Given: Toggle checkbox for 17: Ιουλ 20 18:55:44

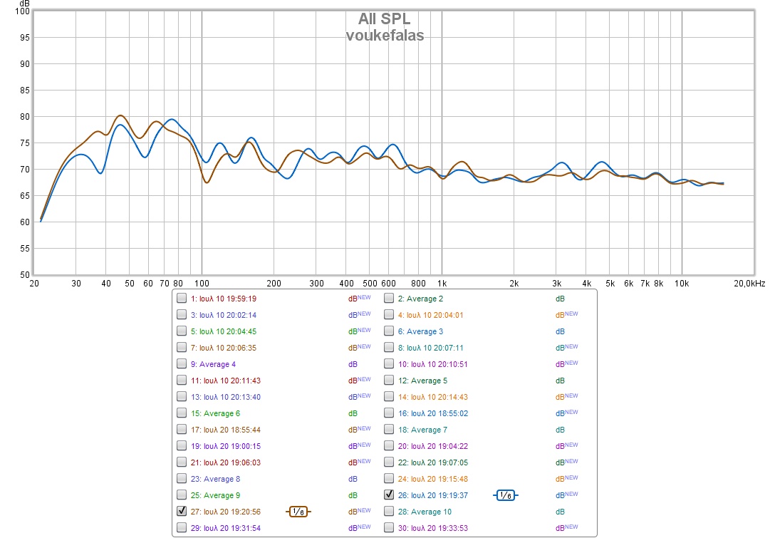Looking at the screenshot, I should pyautogui.click(x=182, y=430).
